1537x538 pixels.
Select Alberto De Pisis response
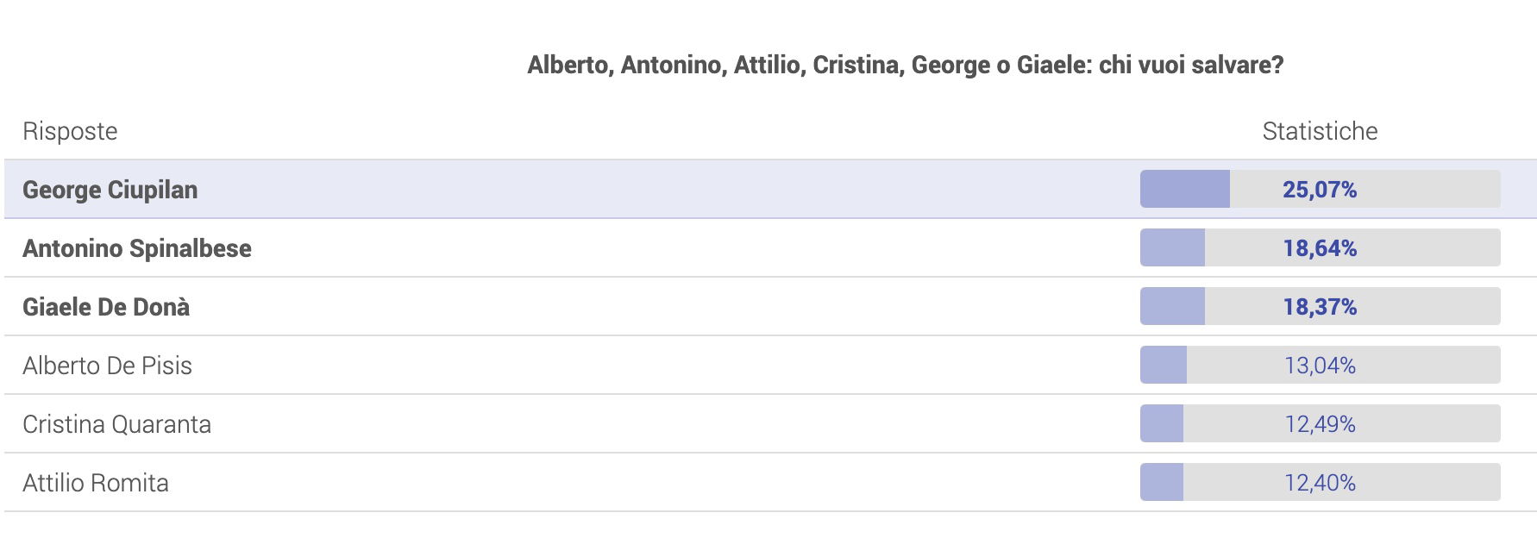[x=108, y=366]
